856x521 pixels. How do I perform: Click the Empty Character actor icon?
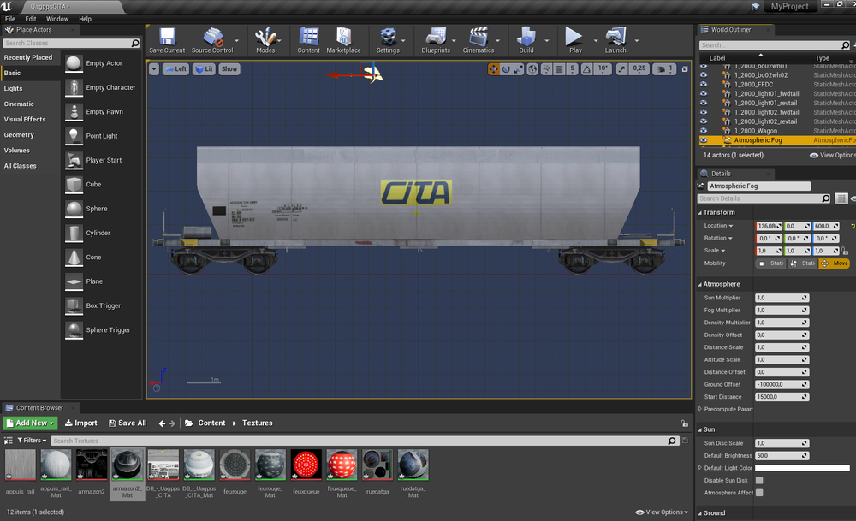tap(74, 87)
